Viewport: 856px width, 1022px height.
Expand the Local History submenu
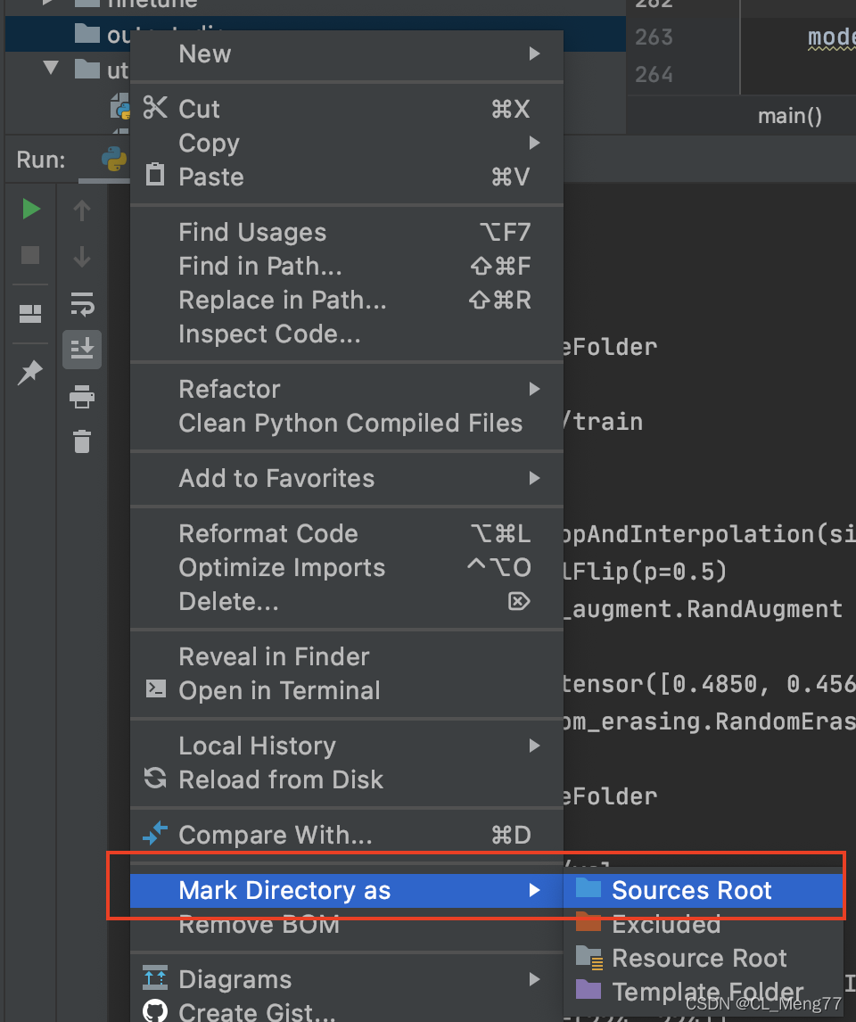click(x=347, y=746)
